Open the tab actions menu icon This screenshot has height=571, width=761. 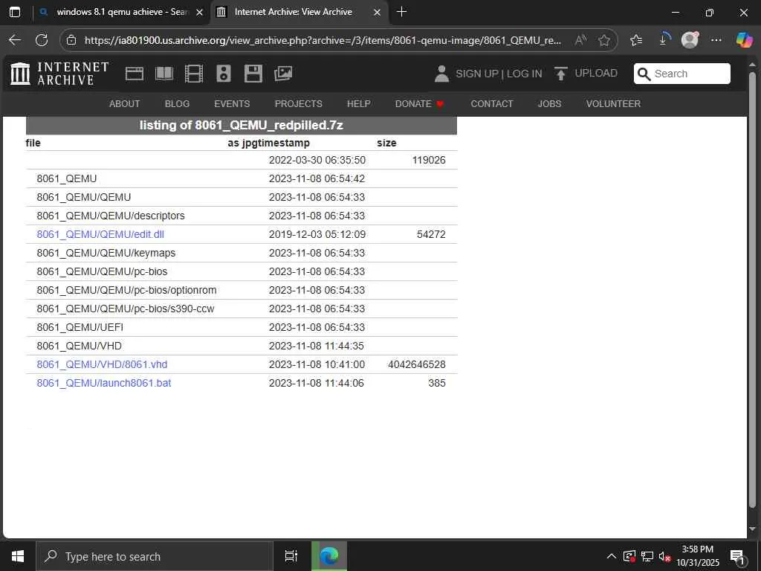[15, 12]
